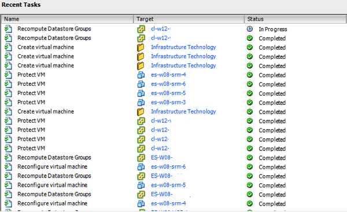The image size is (347, 212).
Task: Click task icon of Protect VM es-w08-srm-4 row
Action: [x=9, y=75]
